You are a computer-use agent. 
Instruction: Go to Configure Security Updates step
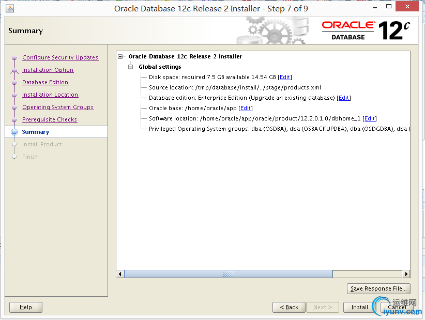(x=60, y=57)
